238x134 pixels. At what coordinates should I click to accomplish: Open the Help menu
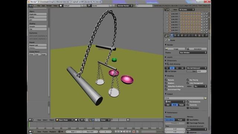(x=55, y=6)
